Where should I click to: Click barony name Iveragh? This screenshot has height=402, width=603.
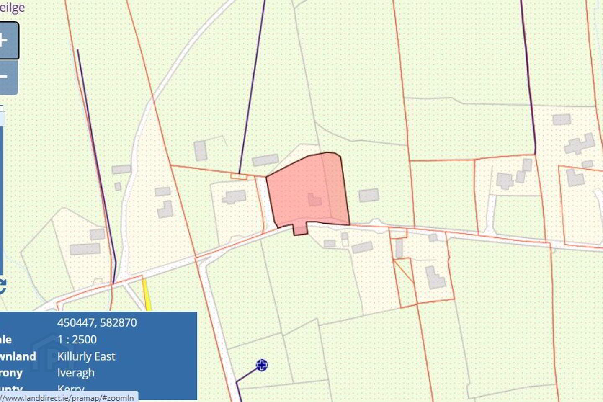(x=76, y=373)
